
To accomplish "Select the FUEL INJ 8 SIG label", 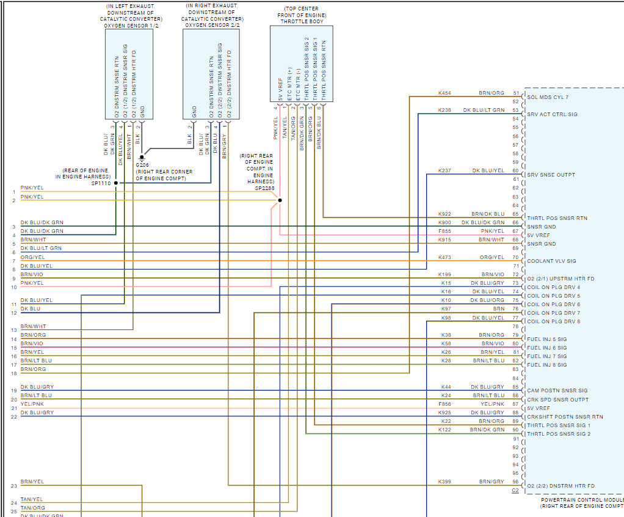I will [x=547, y=365].
